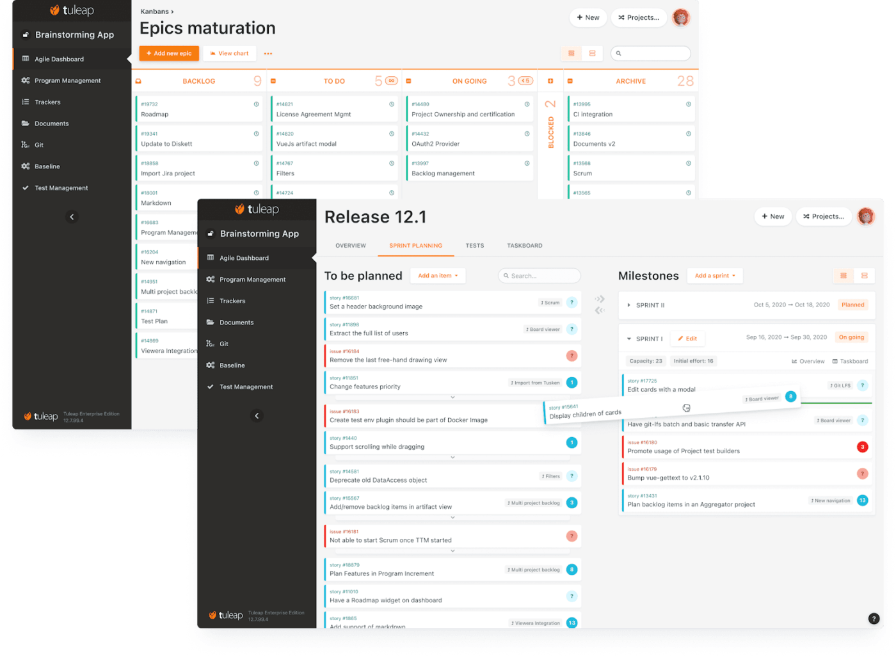This screenshot has width=896, height=656.
Task: Click the Add new epic button
Action: [169, 54]
